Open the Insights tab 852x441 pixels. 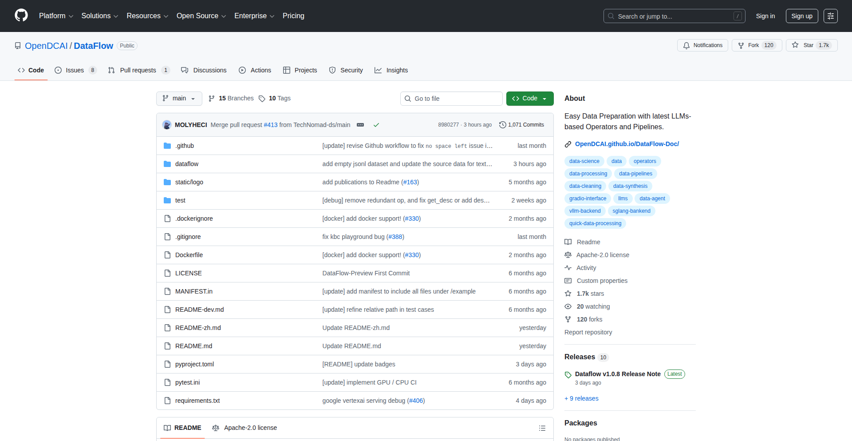click(x=391, y=70)
